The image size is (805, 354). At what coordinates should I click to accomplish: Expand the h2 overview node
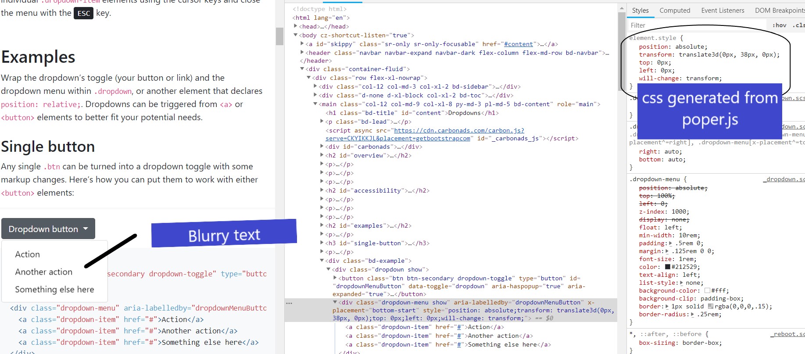coord(322,155)
